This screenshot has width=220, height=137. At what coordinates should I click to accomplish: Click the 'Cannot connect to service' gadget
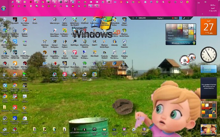pyautogui.click(x=209, y=69)
